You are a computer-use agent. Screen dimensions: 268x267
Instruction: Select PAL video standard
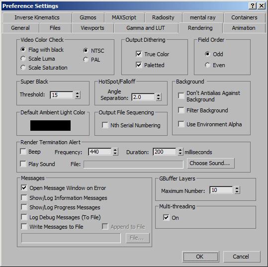pyautogui.click(x=86, y=60)
